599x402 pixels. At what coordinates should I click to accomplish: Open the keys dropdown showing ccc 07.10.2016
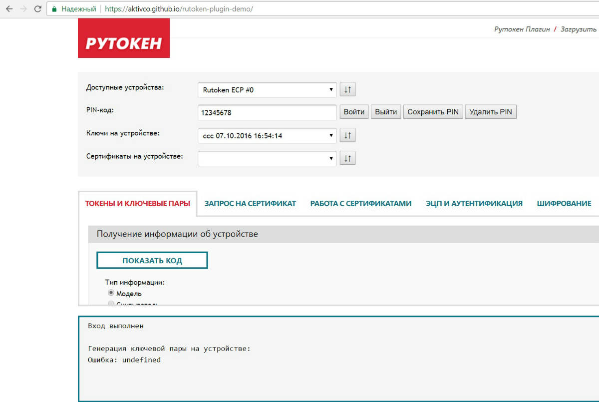[x=267, y=135]
